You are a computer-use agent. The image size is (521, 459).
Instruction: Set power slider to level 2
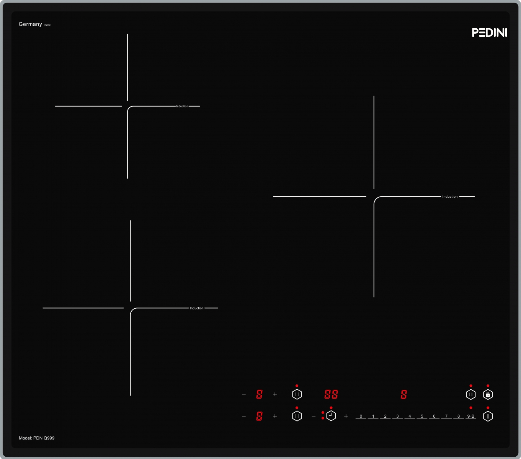385,416
